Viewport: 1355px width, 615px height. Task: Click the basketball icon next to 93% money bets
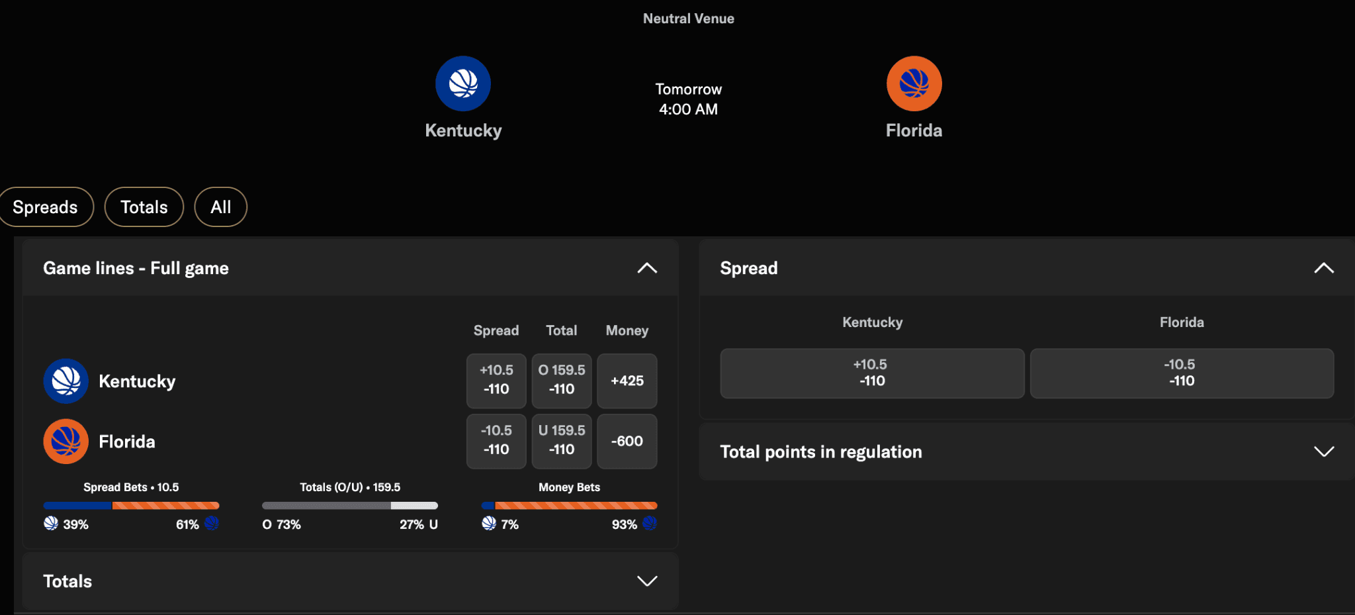coord(650,523)
